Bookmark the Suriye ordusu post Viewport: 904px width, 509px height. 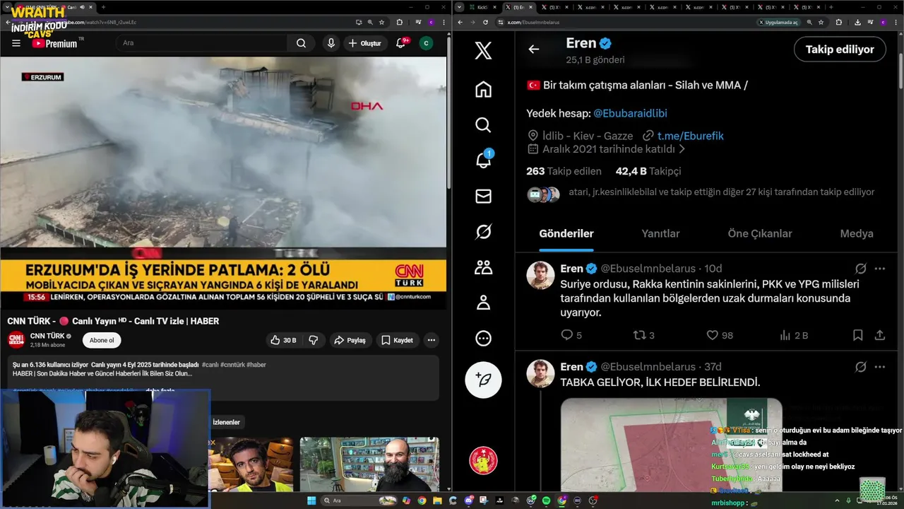[857, 335]
